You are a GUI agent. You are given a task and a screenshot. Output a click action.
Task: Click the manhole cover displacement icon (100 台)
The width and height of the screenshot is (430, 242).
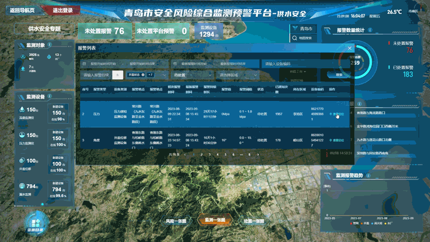(22, 161)
